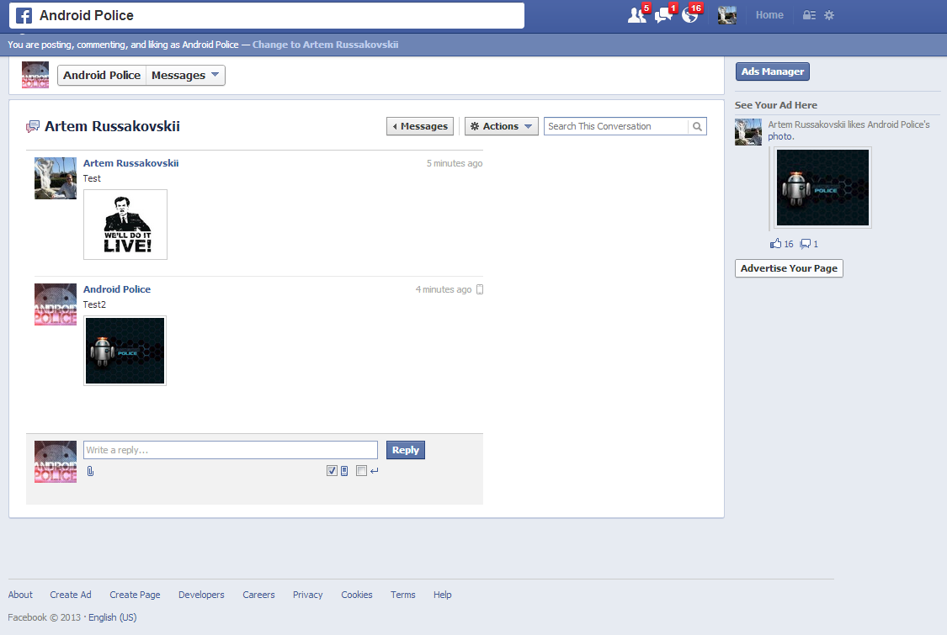Click the Write a reply text field

(230, 450)
